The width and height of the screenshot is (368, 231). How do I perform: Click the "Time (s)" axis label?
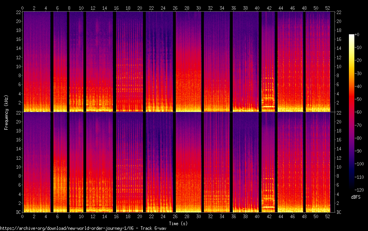point(178,223)
